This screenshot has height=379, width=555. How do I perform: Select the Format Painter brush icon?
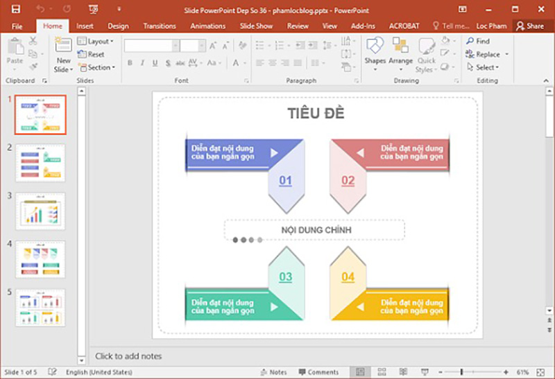click(33, 67)
